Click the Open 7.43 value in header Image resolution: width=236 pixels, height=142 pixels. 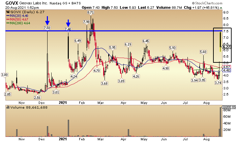[91, 7]
